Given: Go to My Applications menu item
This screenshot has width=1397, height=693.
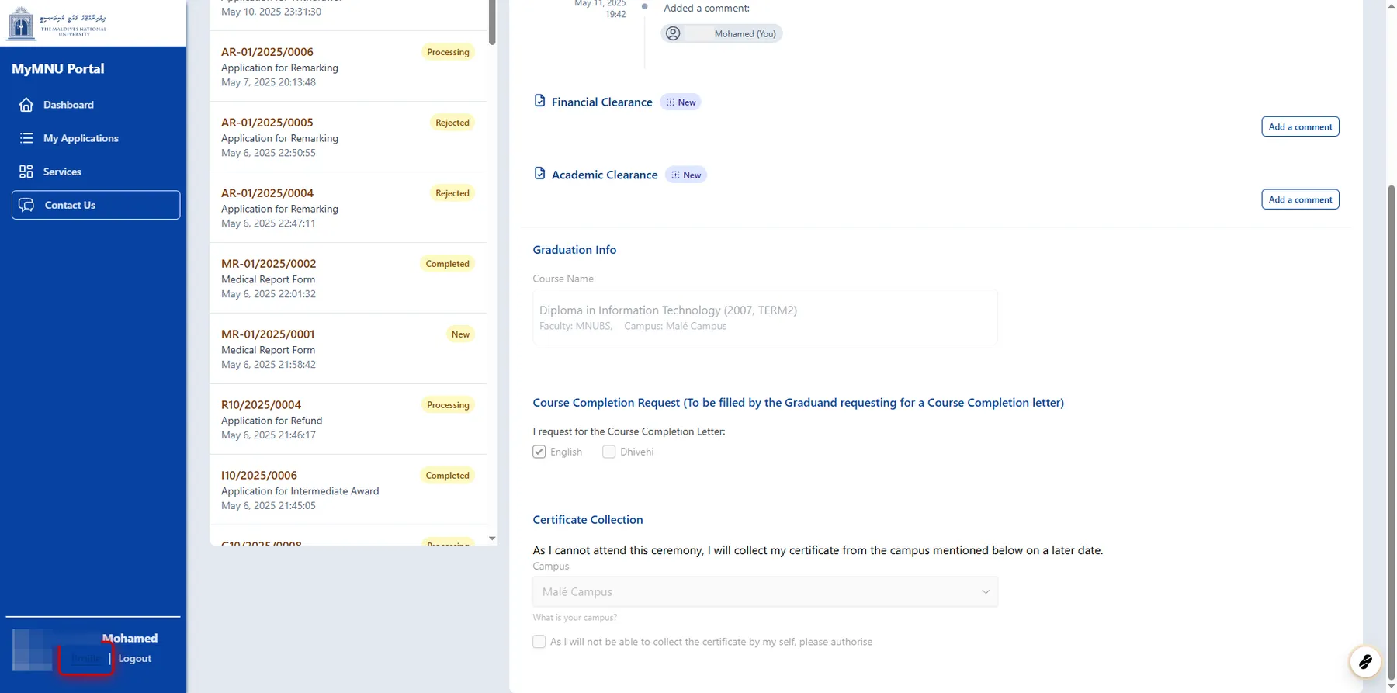Looking at the screenshot, I should (81, 138).
